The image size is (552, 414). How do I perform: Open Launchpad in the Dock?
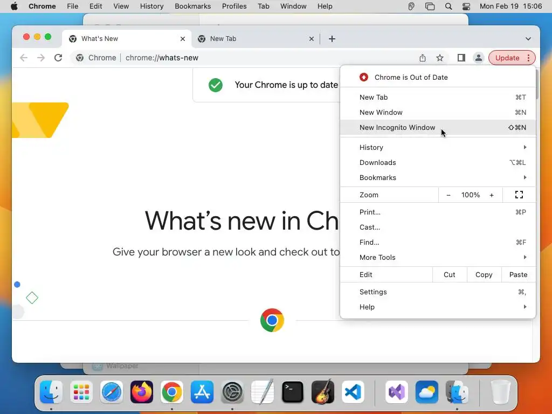(81, 392)
